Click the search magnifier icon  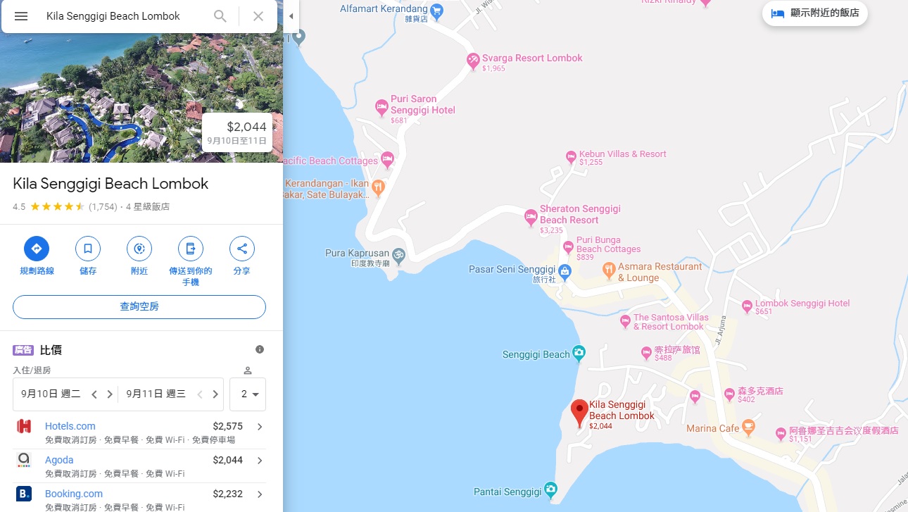tap(220, 16)
